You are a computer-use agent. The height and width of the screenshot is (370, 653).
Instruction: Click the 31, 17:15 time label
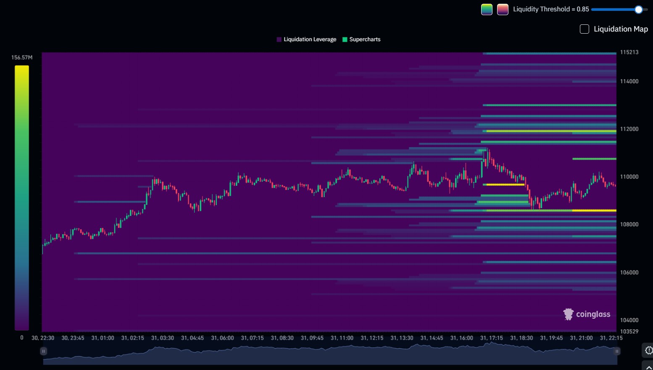491,338
